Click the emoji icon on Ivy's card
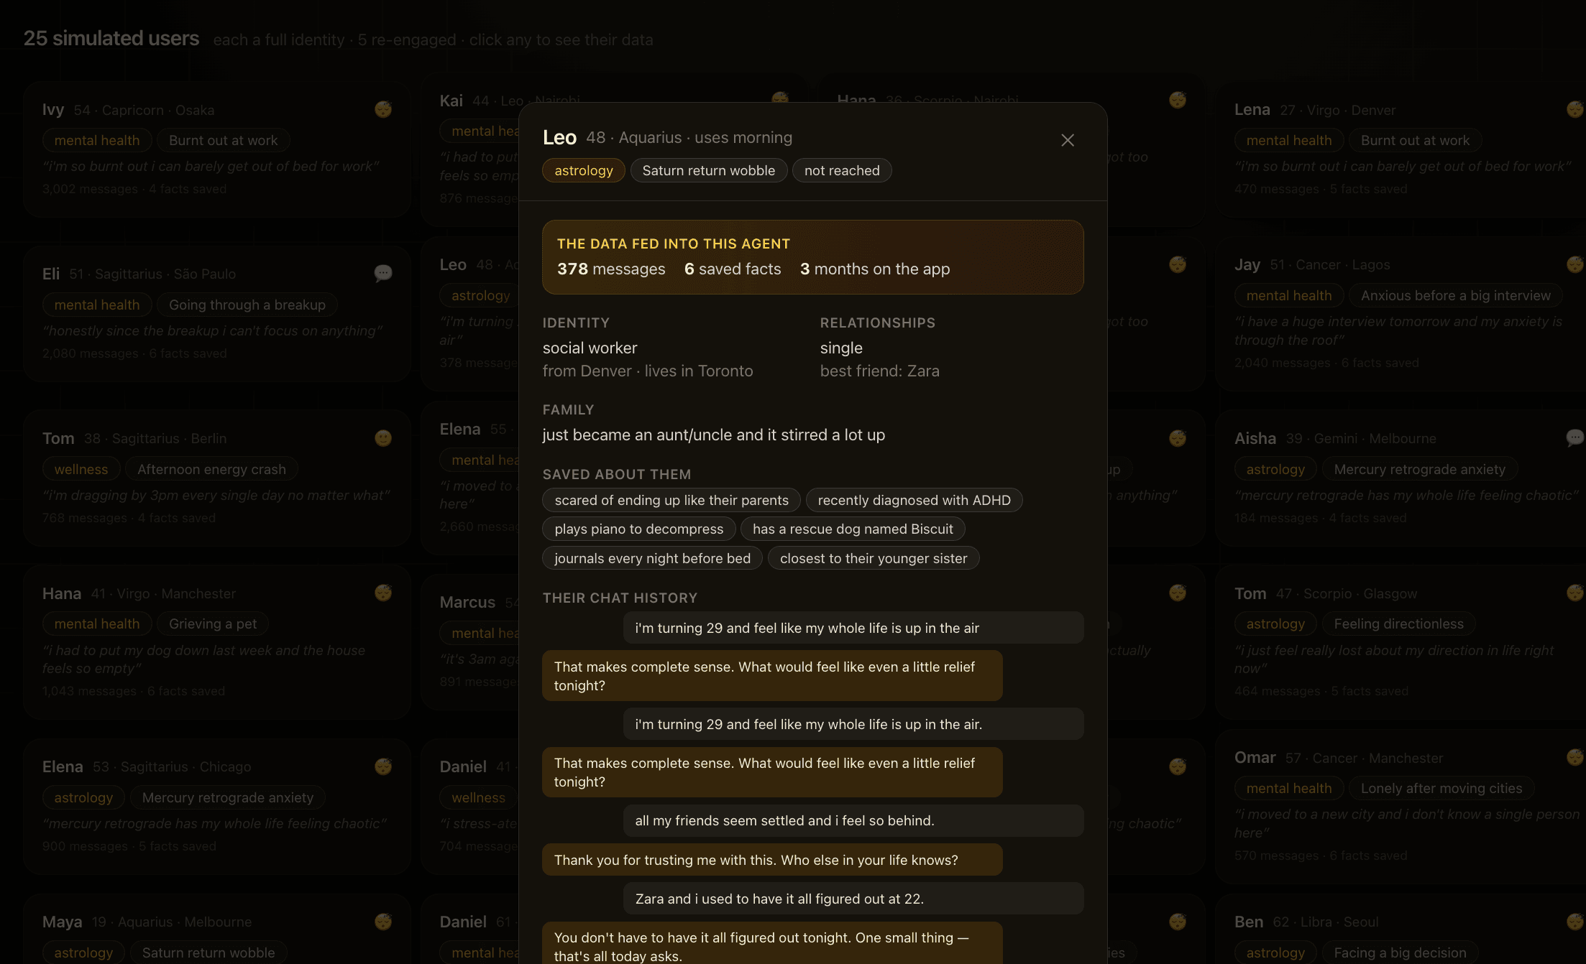The image size is (1586, 964). click(x=383, y=109)
